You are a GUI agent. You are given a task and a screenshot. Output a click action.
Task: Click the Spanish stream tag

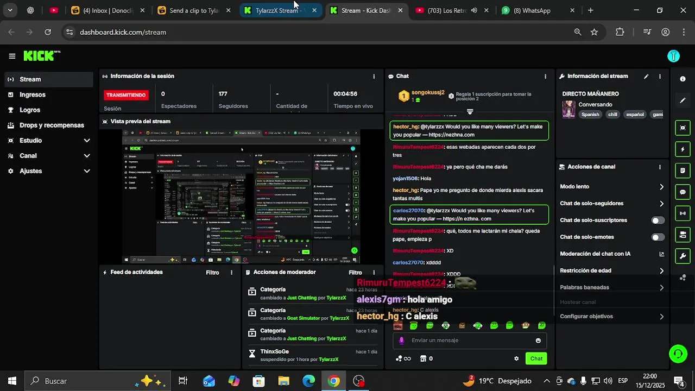pyautogui.click(x=590, y=115)
